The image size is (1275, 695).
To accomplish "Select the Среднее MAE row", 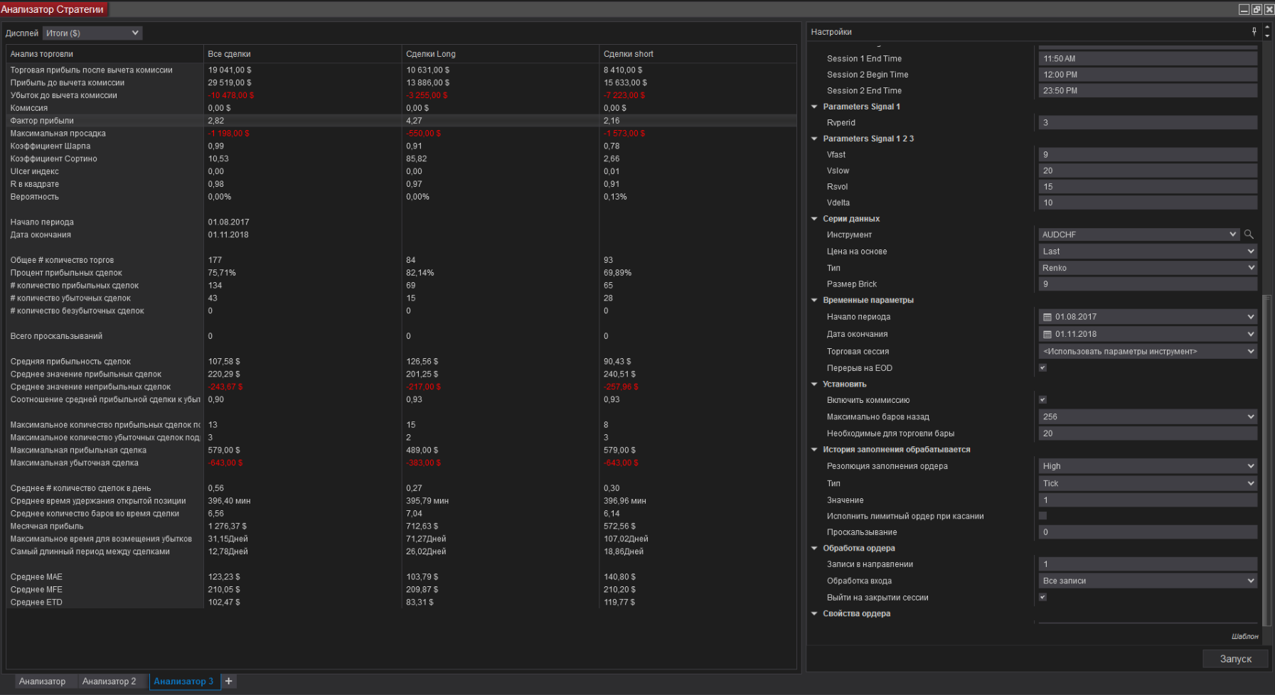I will [x=402, y=577].
